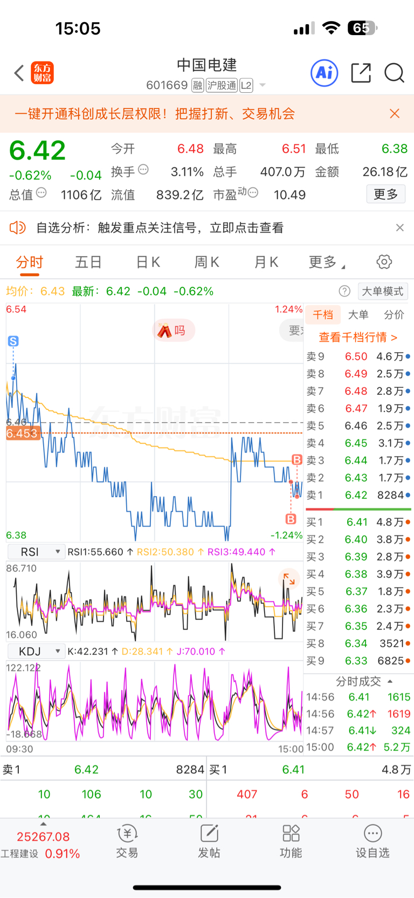This screenshot has height=898, width=414.
Task: Select the 卖1 6.42 8284 order row
Action: click(358, 495)
